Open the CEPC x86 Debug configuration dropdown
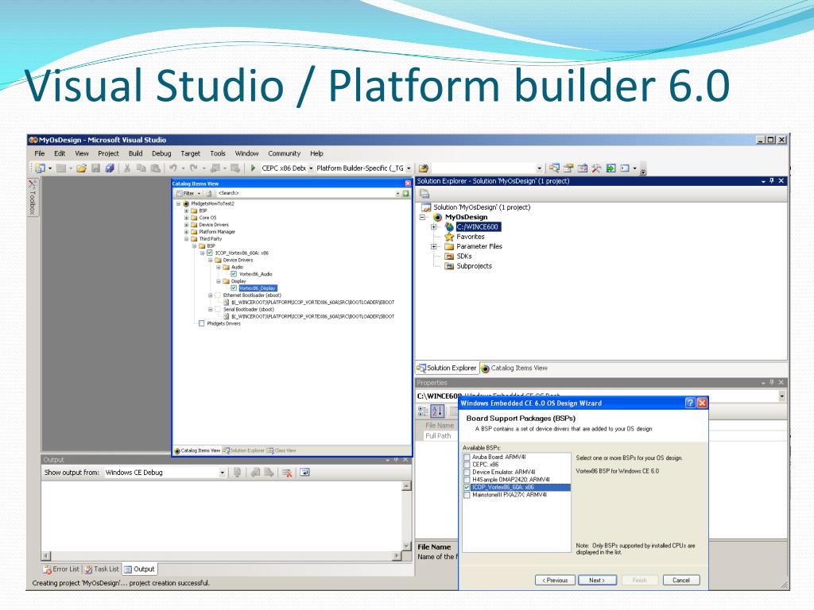Image resolution: width=814 pixels, height=610 pixels. click(x=311, y=168)
